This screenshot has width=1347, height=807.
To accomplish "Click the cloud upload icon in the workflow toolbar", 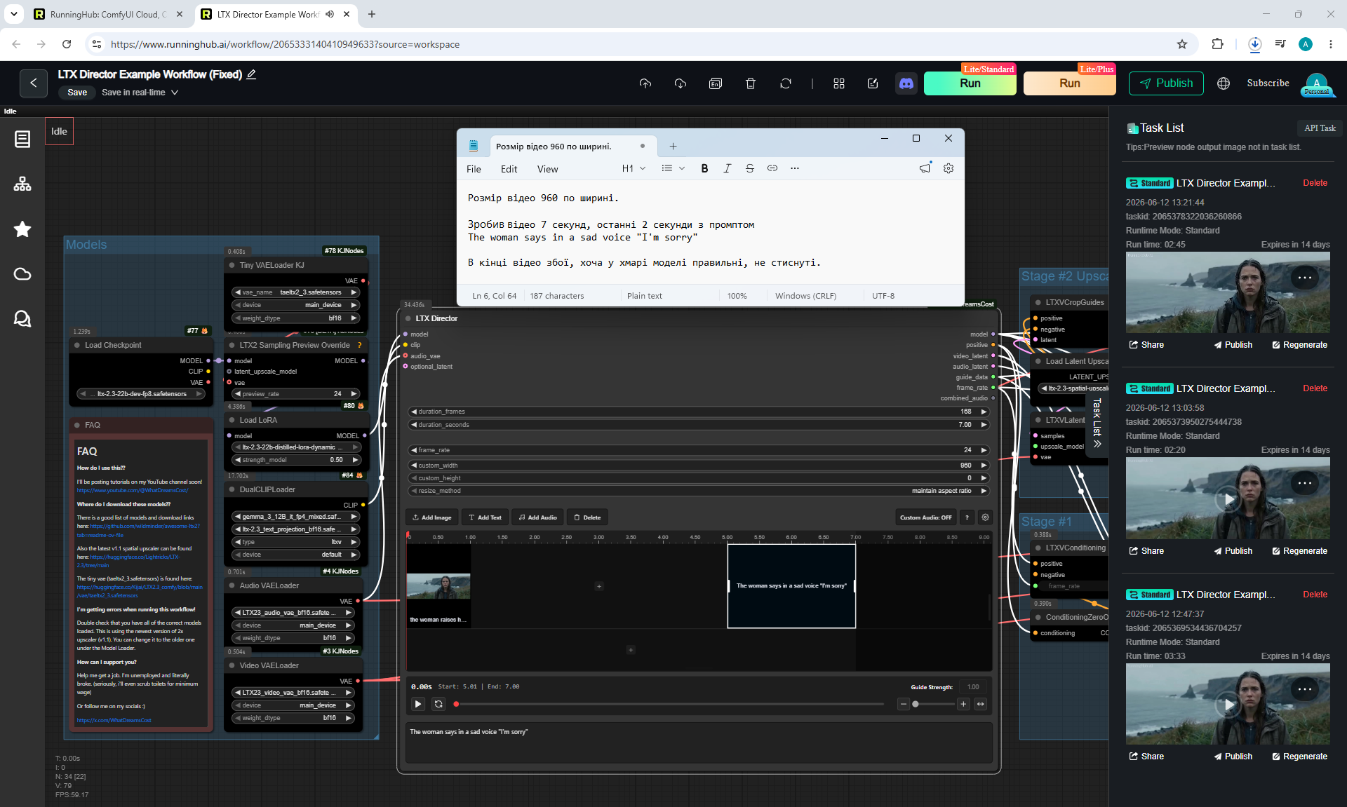I will [x=645, y=83].
